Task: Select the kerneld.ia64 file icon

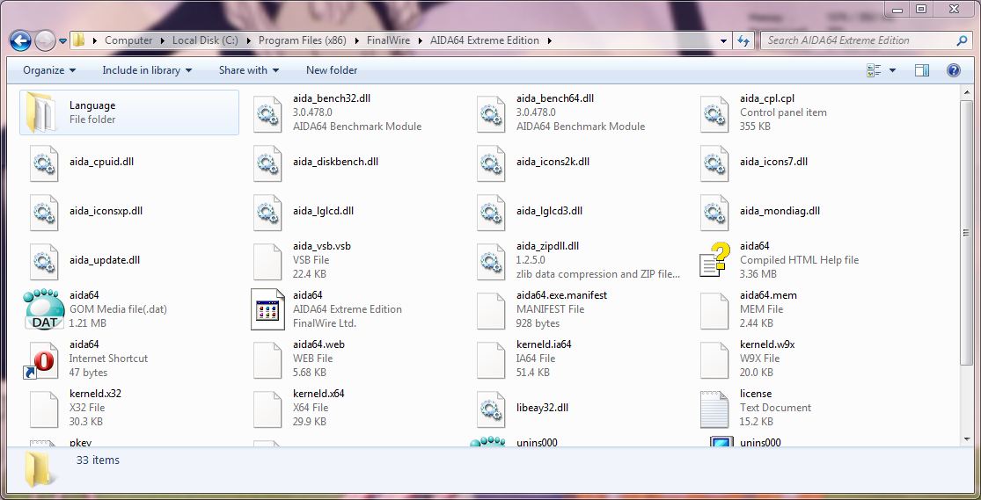Action: [x=491, y=360]
